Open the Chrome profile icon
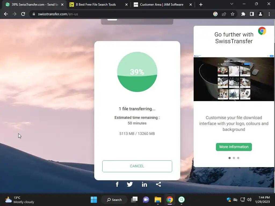 tap(260, 14)
